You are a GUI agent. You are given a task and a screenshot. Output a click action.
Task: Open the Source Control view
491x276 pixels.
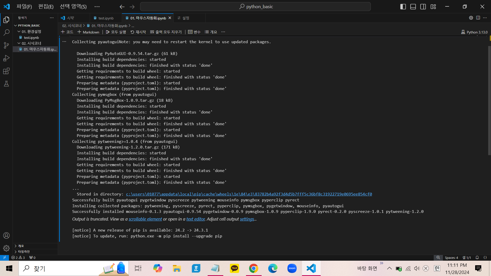tap(6, 45)
